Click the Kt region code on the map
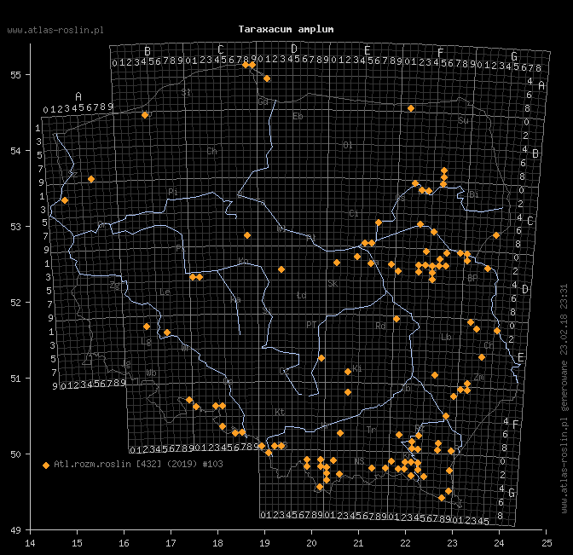The width and height of the screenshot is (573, 555). click(x=280, y=412)
